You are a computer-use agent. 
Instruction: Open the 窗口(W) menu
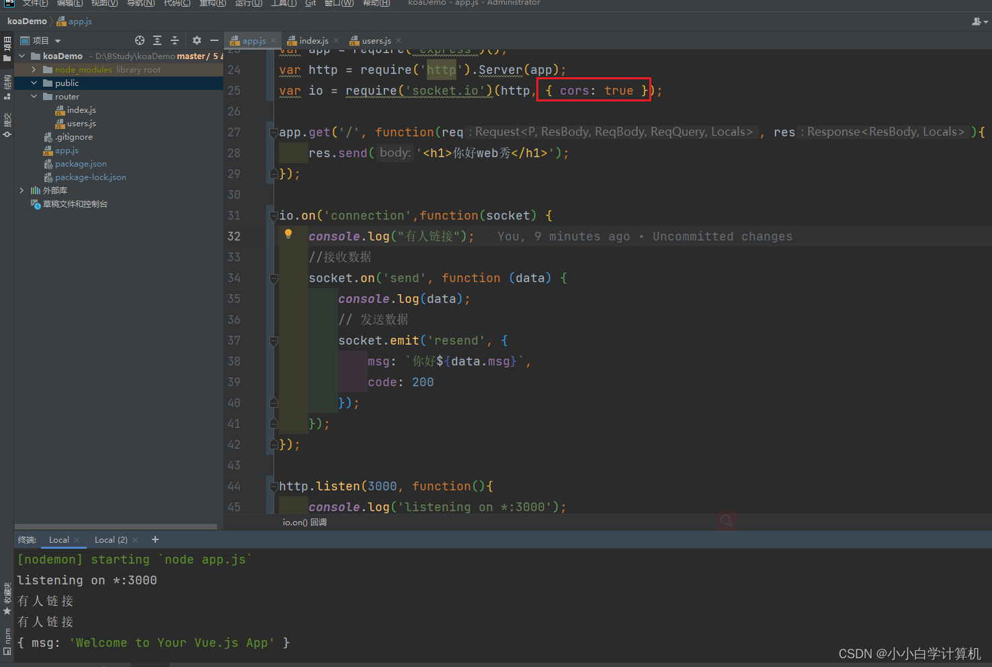339,3
